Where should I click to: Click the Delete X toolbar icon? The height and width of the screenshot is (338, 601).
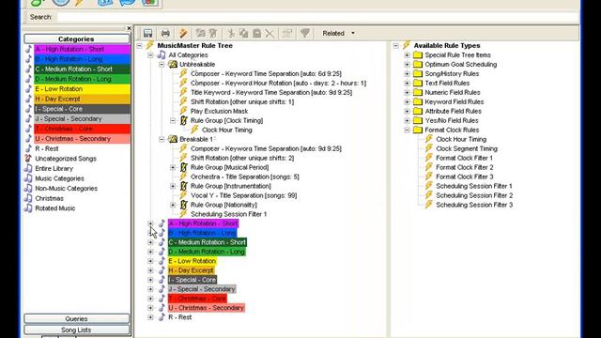[x=270, y=34]
